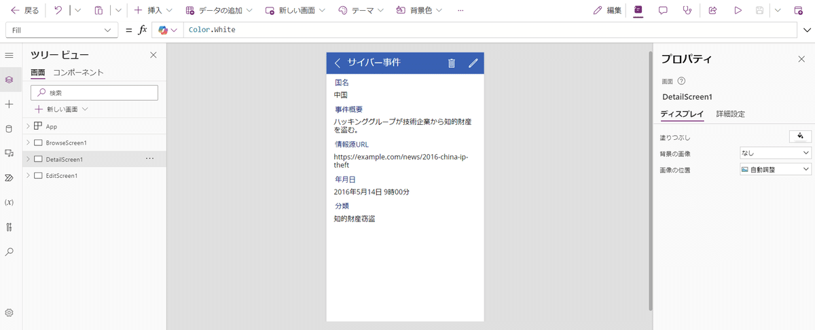Click the サイバー事件 header title
Screen dimensions: 815x330
[x=374, y=63]
